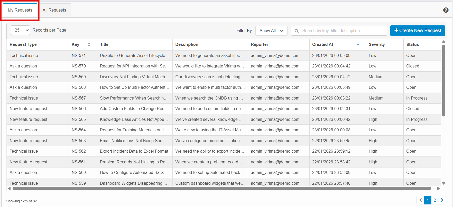Click the Key column sort arrows
This screenshot has width=453, height=207.
(89, 44)
